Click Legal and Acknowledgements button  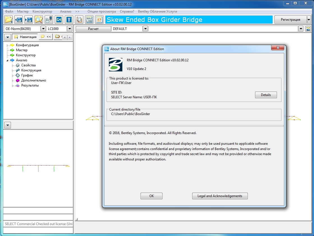[x=220, y=196]
